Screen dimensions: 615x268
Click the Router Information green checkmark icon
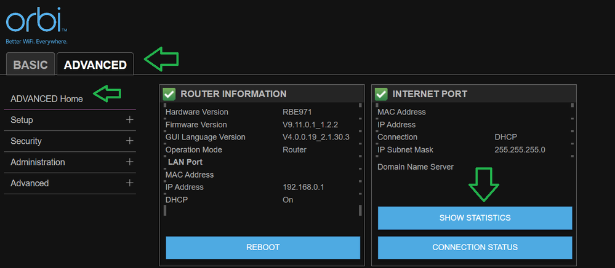[169, 94]
